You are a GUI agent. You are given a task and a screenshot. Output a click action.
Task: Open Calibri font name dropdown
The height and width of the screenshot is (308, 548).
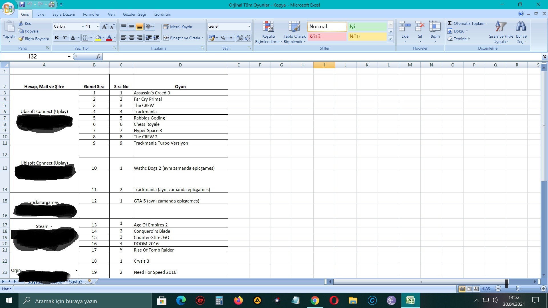click(x=83, y=27)
